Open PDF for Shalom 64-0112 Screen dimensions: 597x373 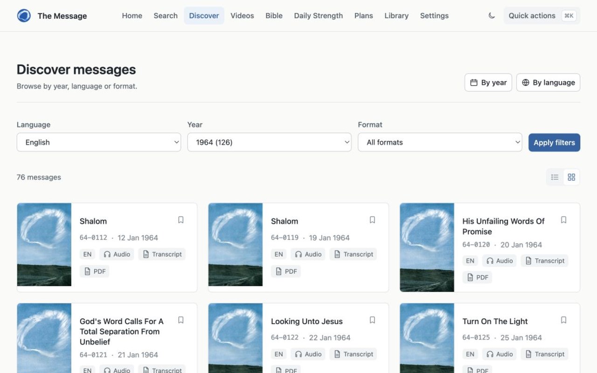tap(94, 271)
